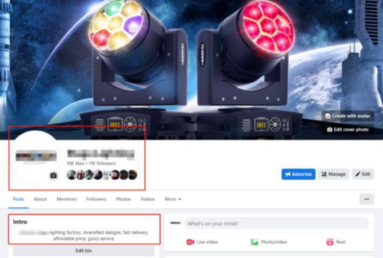Create a Reel
Screen dimensions: 383x258
[x=336, y=242]
